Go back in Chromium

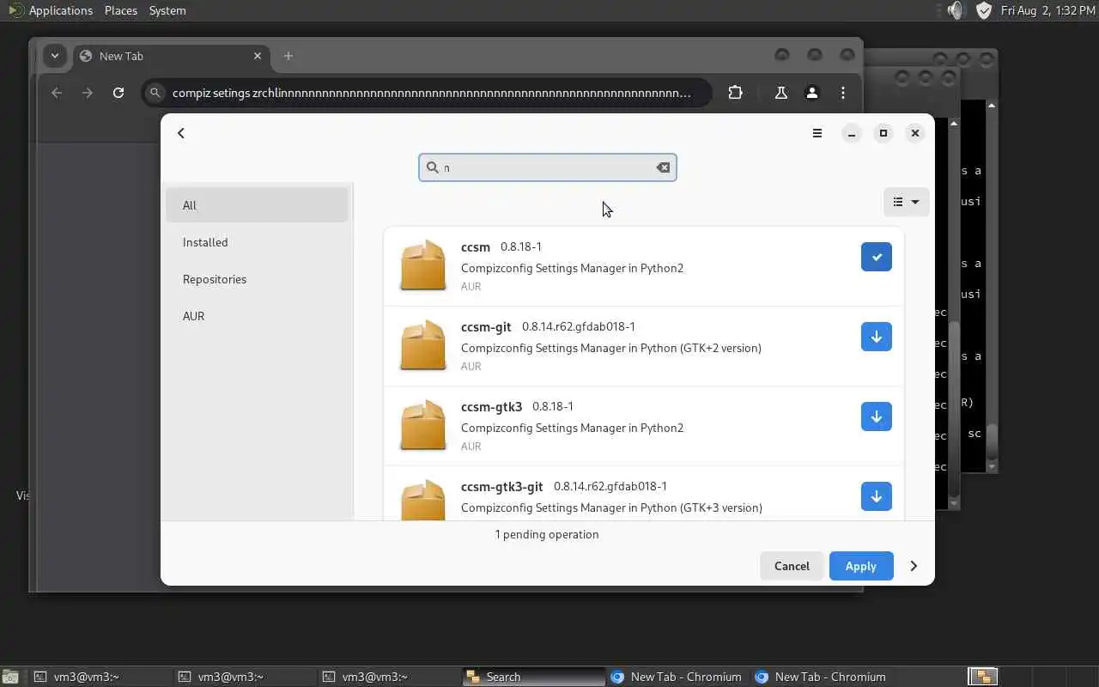point(57,93)
